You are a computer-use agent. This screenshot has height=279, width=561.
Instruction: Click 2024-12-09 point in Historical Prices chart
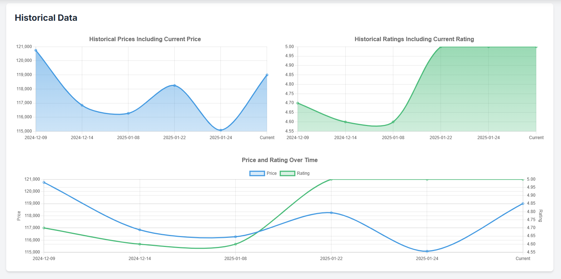point(36,50)
